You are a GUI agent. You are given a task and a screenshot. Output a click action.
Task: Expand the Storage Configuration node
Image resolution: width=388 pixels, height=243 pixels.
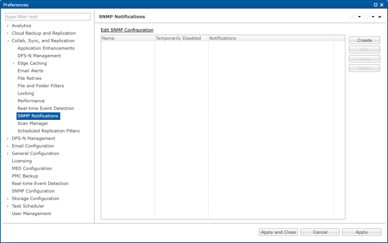tap(8, 199)
